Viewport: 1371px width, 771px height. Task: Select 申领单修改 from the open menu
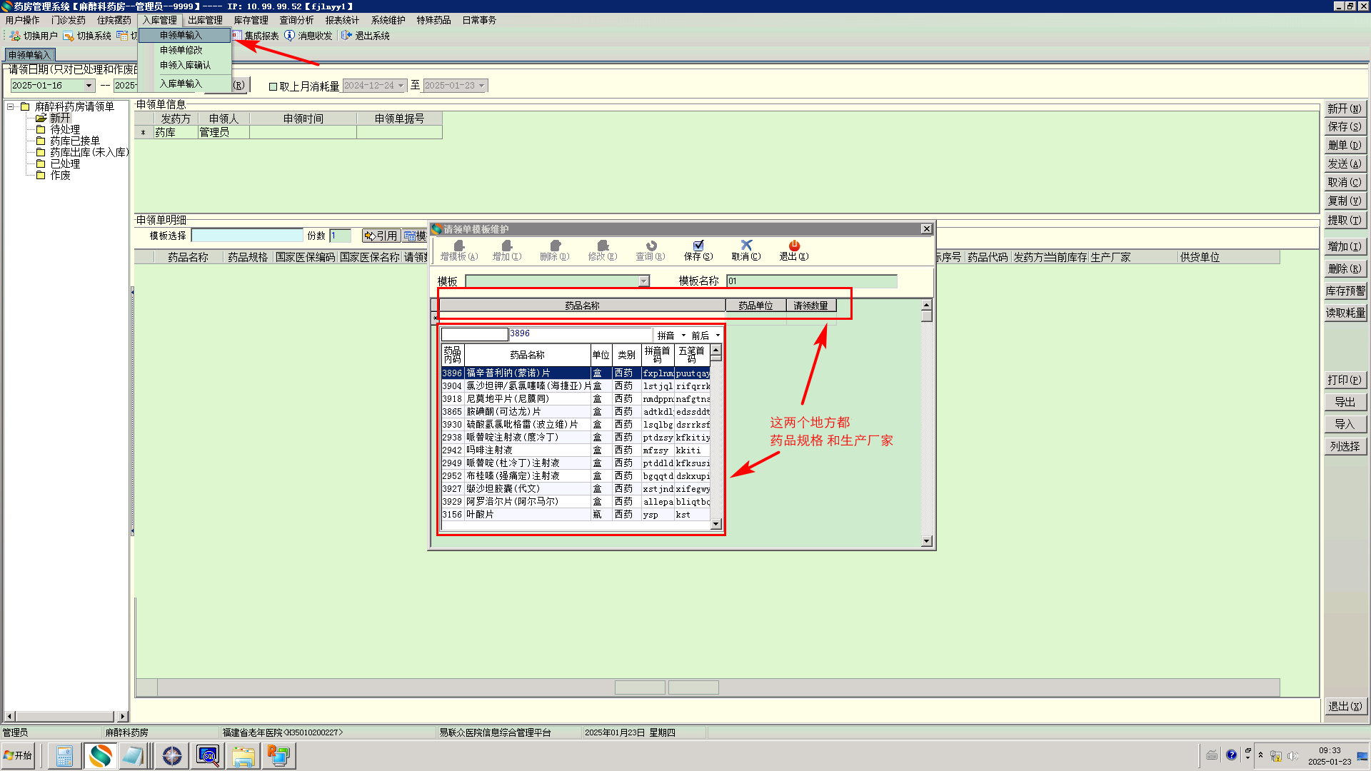[181, 50]
